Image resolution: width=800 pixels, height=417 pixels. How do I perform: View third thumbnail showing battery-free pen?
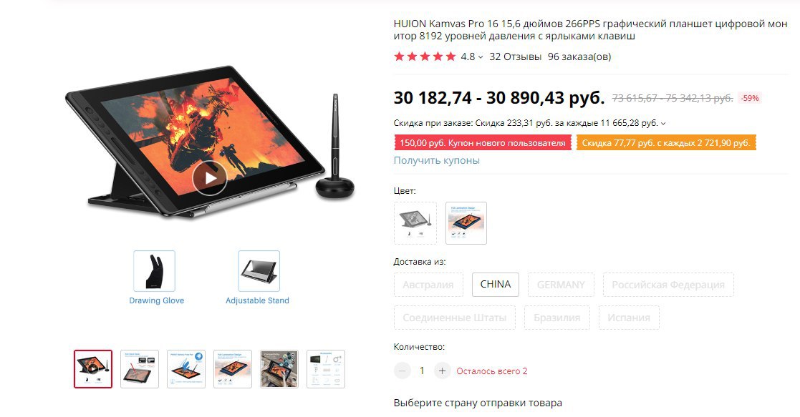pos(186,369)
